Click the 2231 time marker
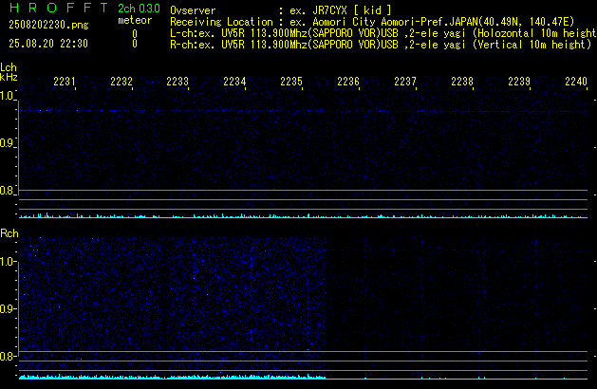The width and height of the screenshot is (597, 389). (65, 82)
